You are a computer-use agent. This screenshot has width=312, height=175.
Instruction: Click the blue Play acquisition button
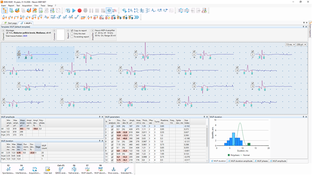coord(74,10)
